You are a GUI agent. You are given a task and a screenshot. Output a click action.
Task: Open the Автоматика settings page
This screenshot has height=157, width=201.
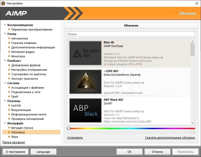[x=20, y=38]
